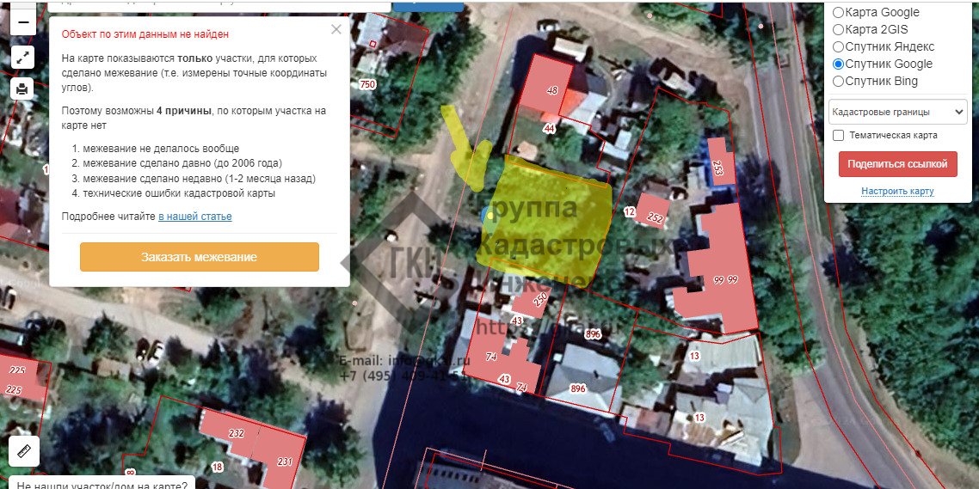Open the ruler measurement tool

[x=24, y=451]
